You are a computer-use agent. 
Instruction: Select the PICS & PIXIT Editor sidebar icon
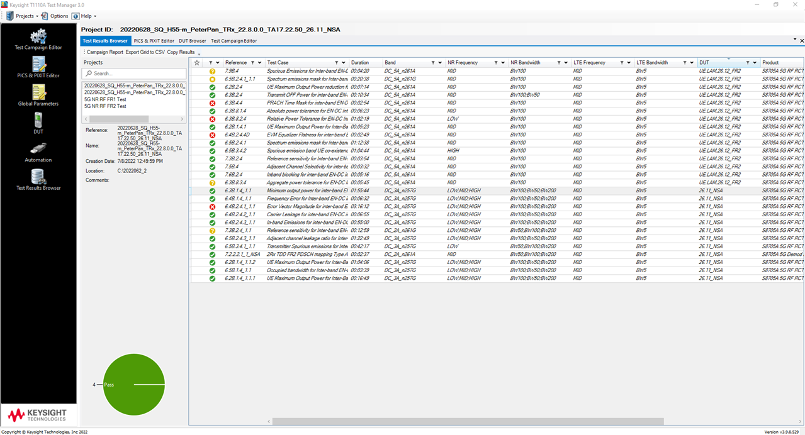(38, 66)
